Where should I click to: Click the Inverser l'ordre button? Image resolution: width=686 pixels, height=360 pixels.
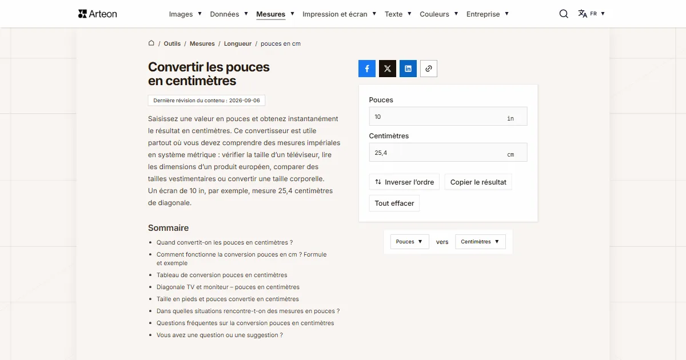coord(404,182)
